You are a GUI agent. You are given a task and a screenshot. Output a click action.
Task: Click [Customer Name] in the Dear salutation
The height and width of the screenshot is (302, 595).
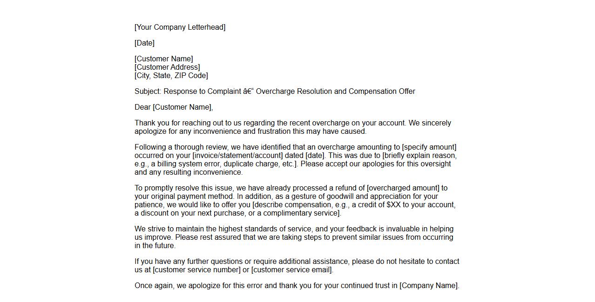tap(182, 107)
